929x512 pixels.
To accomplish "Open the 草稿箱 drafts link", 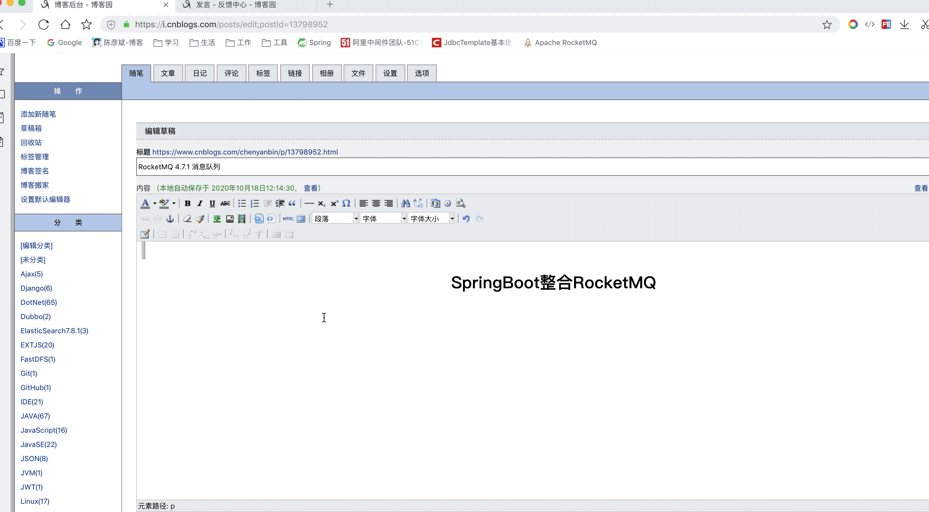I will [31, 128].
